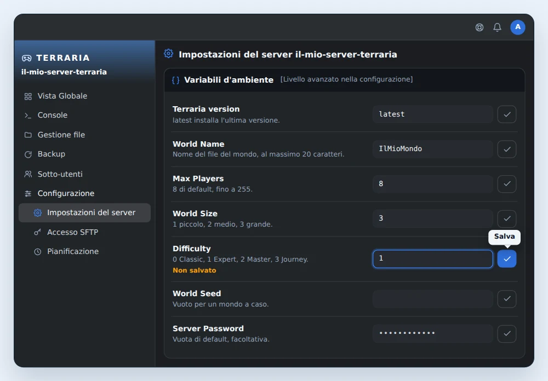The image size is (548, 381).
Task: Click the Salva tooltip
Action: [x=504, y=237]
